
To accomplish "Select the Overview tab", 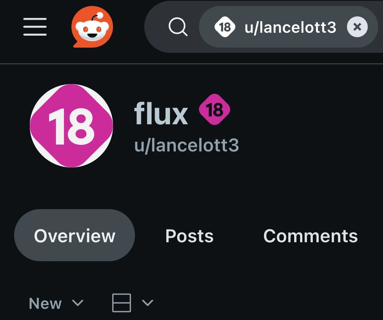I will pyautogui.click(x=74, y=235).
